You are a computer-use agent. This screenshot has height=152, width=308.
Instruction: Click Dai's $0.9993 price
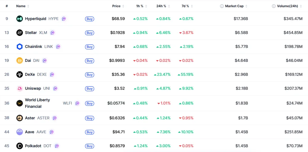[x=117, y=61]
